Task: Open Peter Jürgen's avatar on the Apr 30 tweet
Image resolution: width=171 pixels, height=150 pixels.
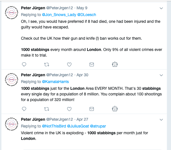Action: (12, 80)
